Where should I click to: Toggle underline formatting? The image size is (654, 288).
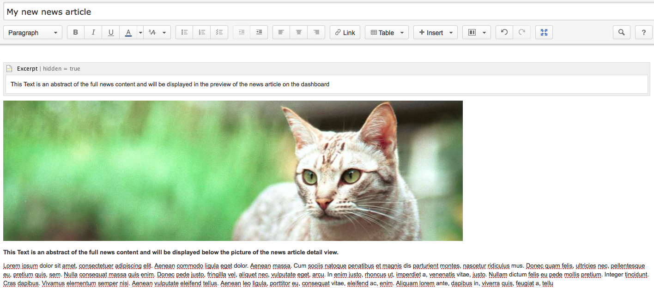click(x=110, y=32)
